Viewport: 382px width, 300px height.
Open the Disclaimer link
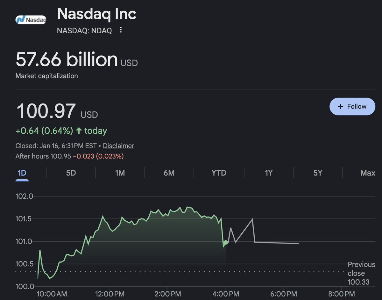(118, 146)
